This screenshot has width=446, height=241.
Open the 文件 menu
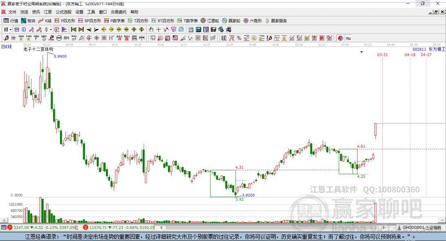click(12, 12)
